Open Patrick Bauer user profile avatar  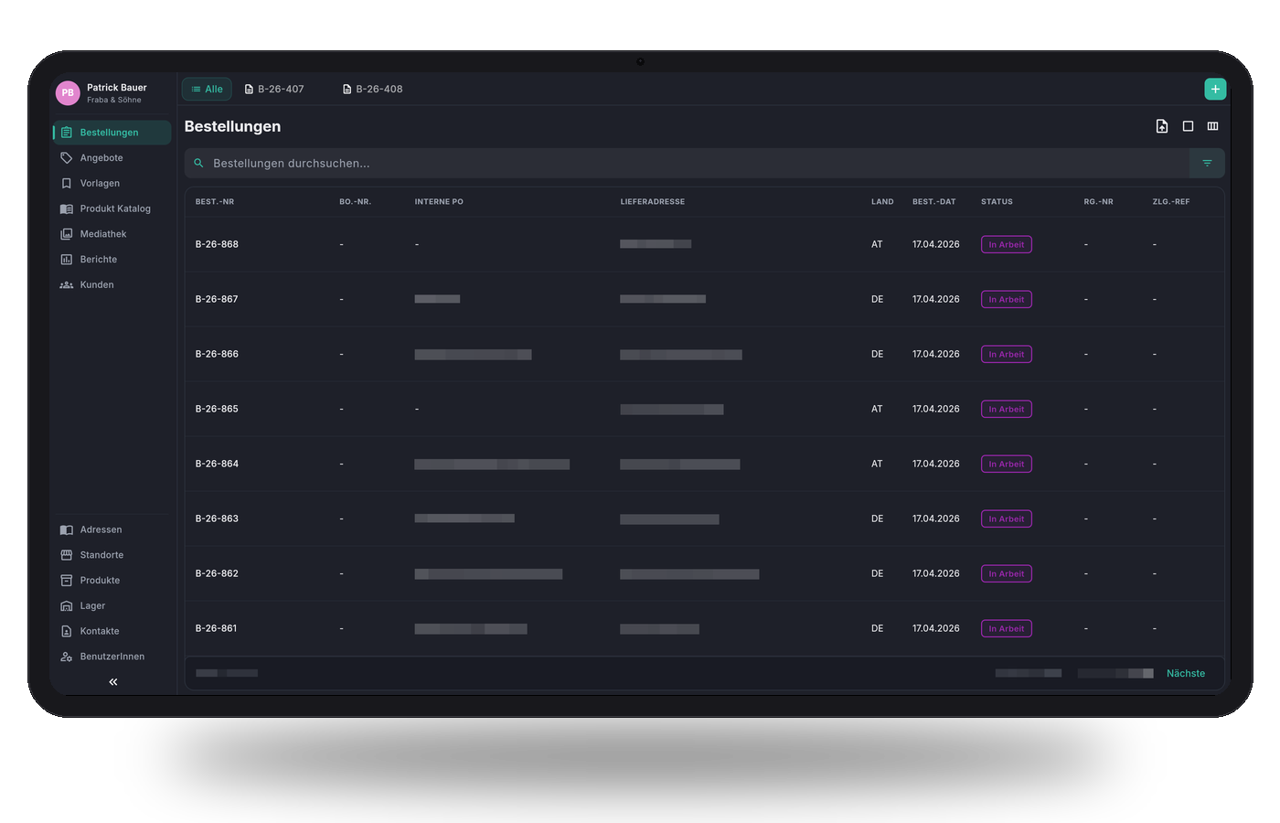click(68, 93)
